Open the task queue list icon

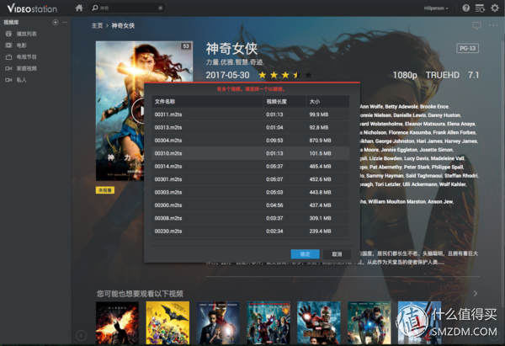480,8
